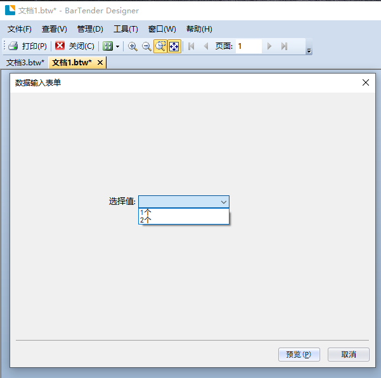Viewport: 381px width, 378px height.
Task: Go to the last page arrow
Action: (284, 46)
